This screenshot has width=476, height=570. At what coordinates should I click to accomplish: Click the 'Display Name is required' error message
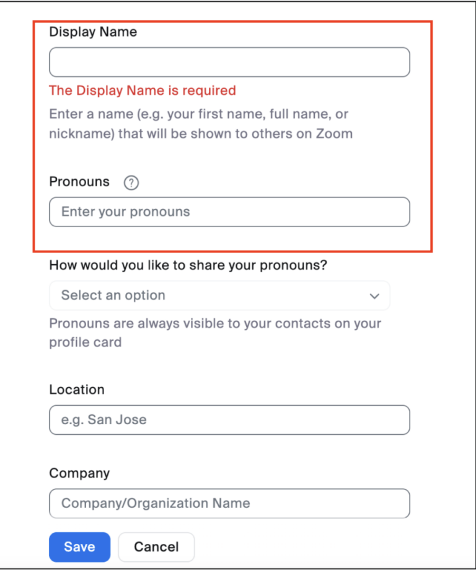click(142, 91)
